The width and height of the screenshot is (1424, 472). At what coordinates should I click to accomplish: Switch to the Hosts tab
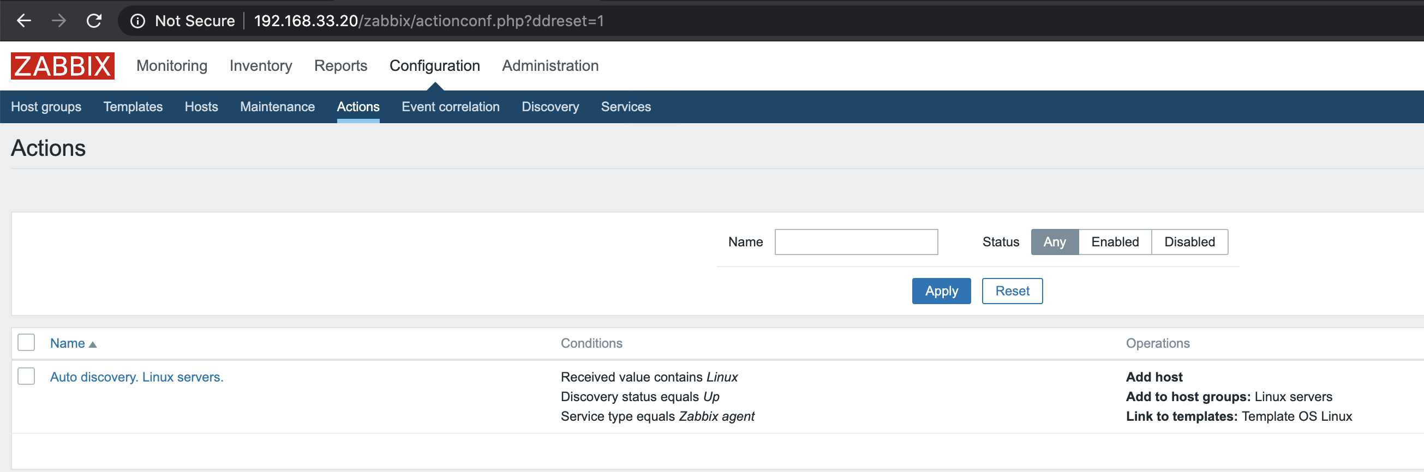pyautogui.click(x=201, y=106)
